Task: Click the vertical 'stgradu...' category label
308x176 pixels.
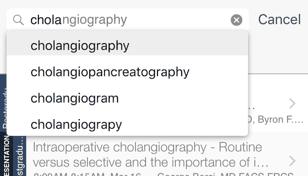Action: coord(20,156)
